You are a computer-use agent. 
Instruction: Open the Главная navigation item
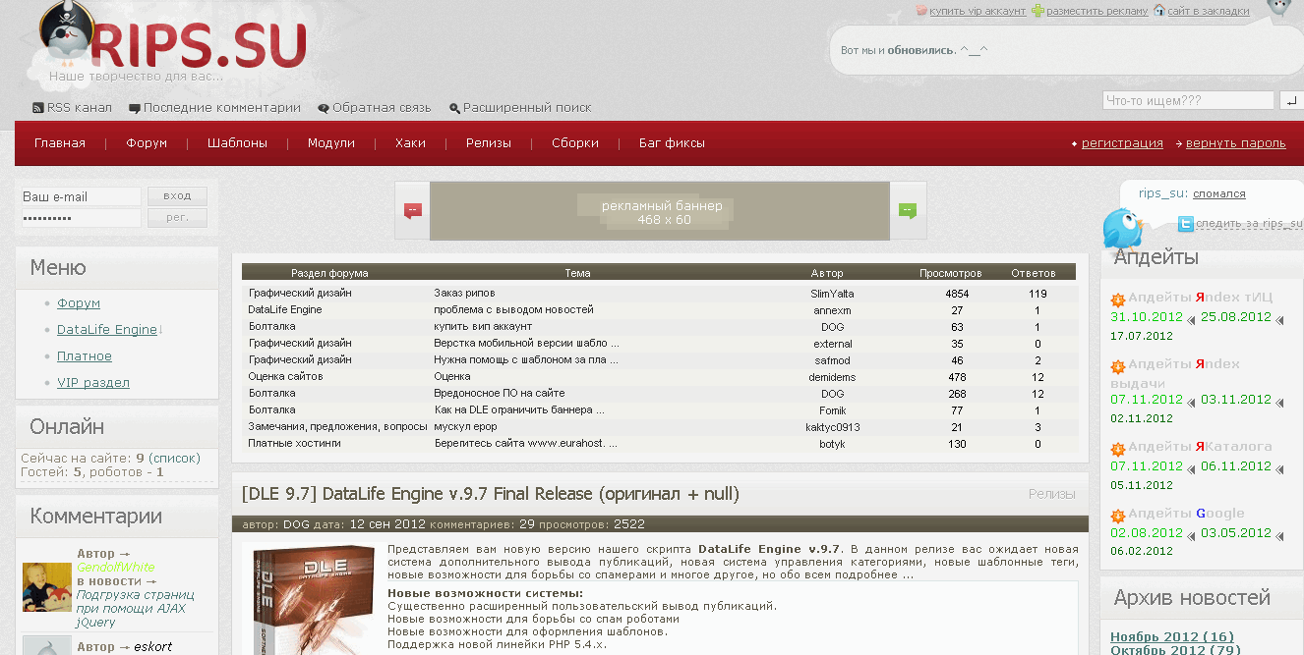coord(60,143)
